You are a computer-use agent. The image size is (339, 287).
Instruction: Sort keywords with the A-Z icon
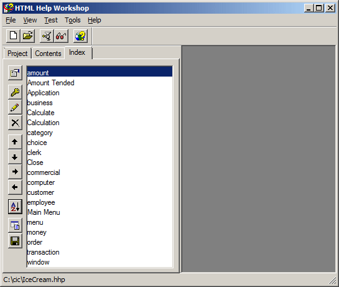click(15, 207)
